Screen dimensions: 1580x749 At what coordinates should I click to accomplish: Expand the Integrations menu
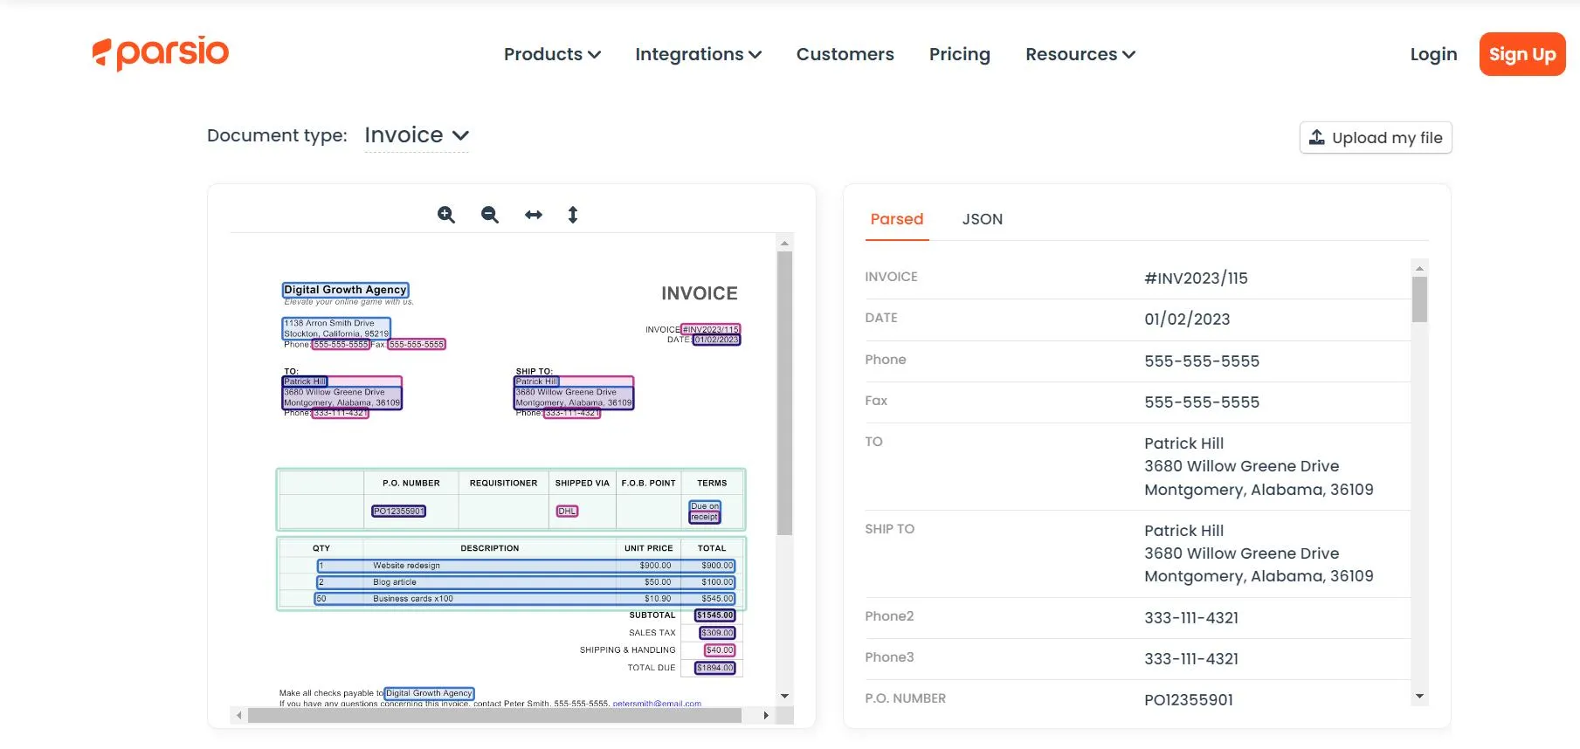pyautogui.click(x=698, y=54)
